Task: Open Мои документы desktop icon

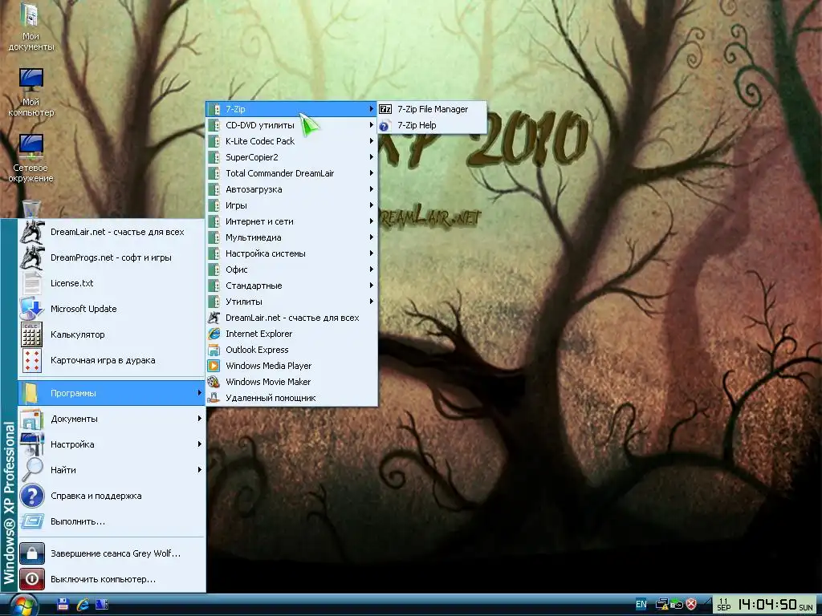Action: point(31,27)
